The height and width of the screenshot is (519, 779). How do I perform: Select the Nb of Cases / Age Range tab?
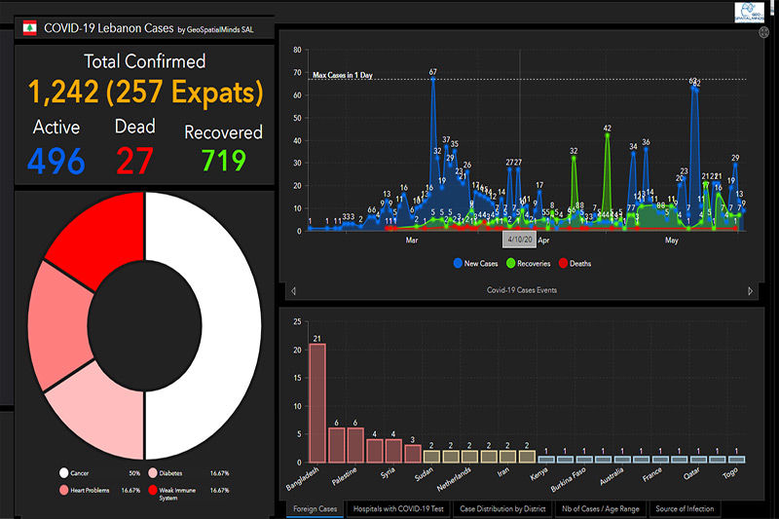601,509
